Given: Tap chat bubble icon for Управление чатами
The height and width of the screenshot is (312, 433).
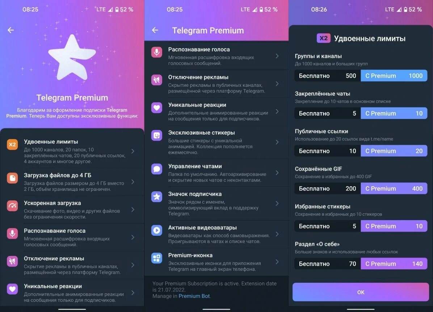Looking at the screenshot, I should click(x=156, y=169).
